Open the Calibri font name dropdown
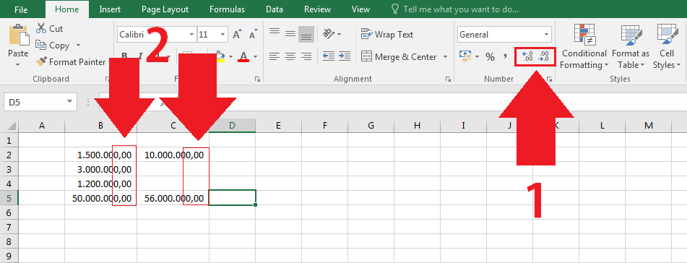The height and width of the screenshot is (263, 687). point(191,35)
